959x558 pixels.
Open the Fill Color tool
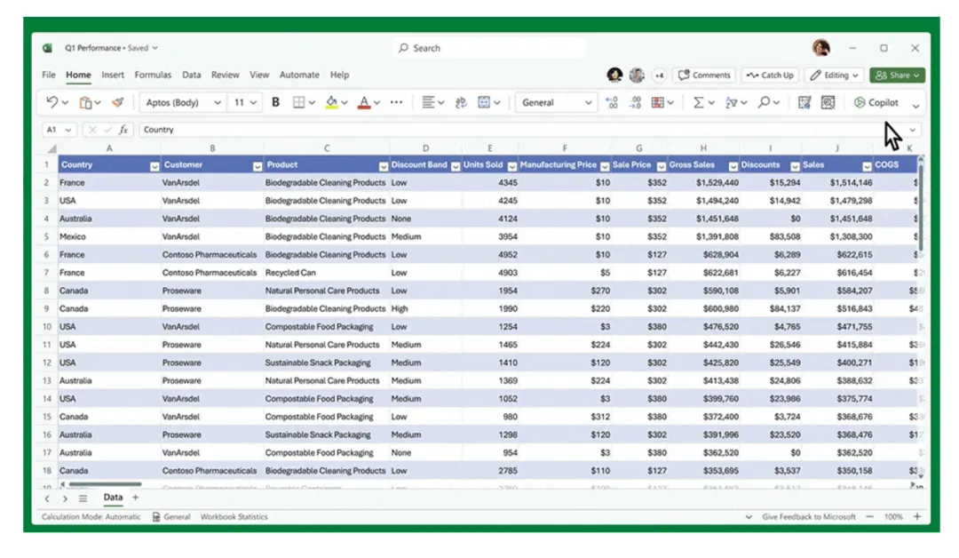pyautogui.click(x=331, y=101)
